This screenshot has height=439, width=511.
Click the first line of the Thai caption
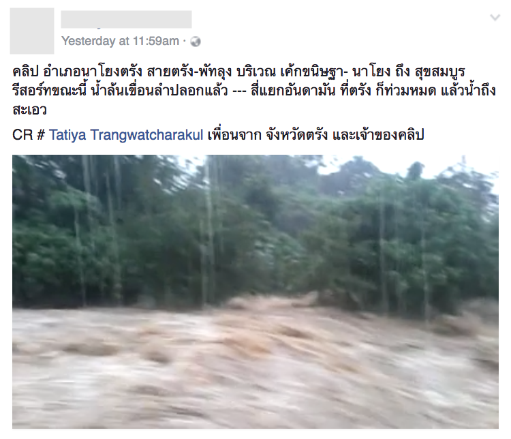click(x=238, y=72)
